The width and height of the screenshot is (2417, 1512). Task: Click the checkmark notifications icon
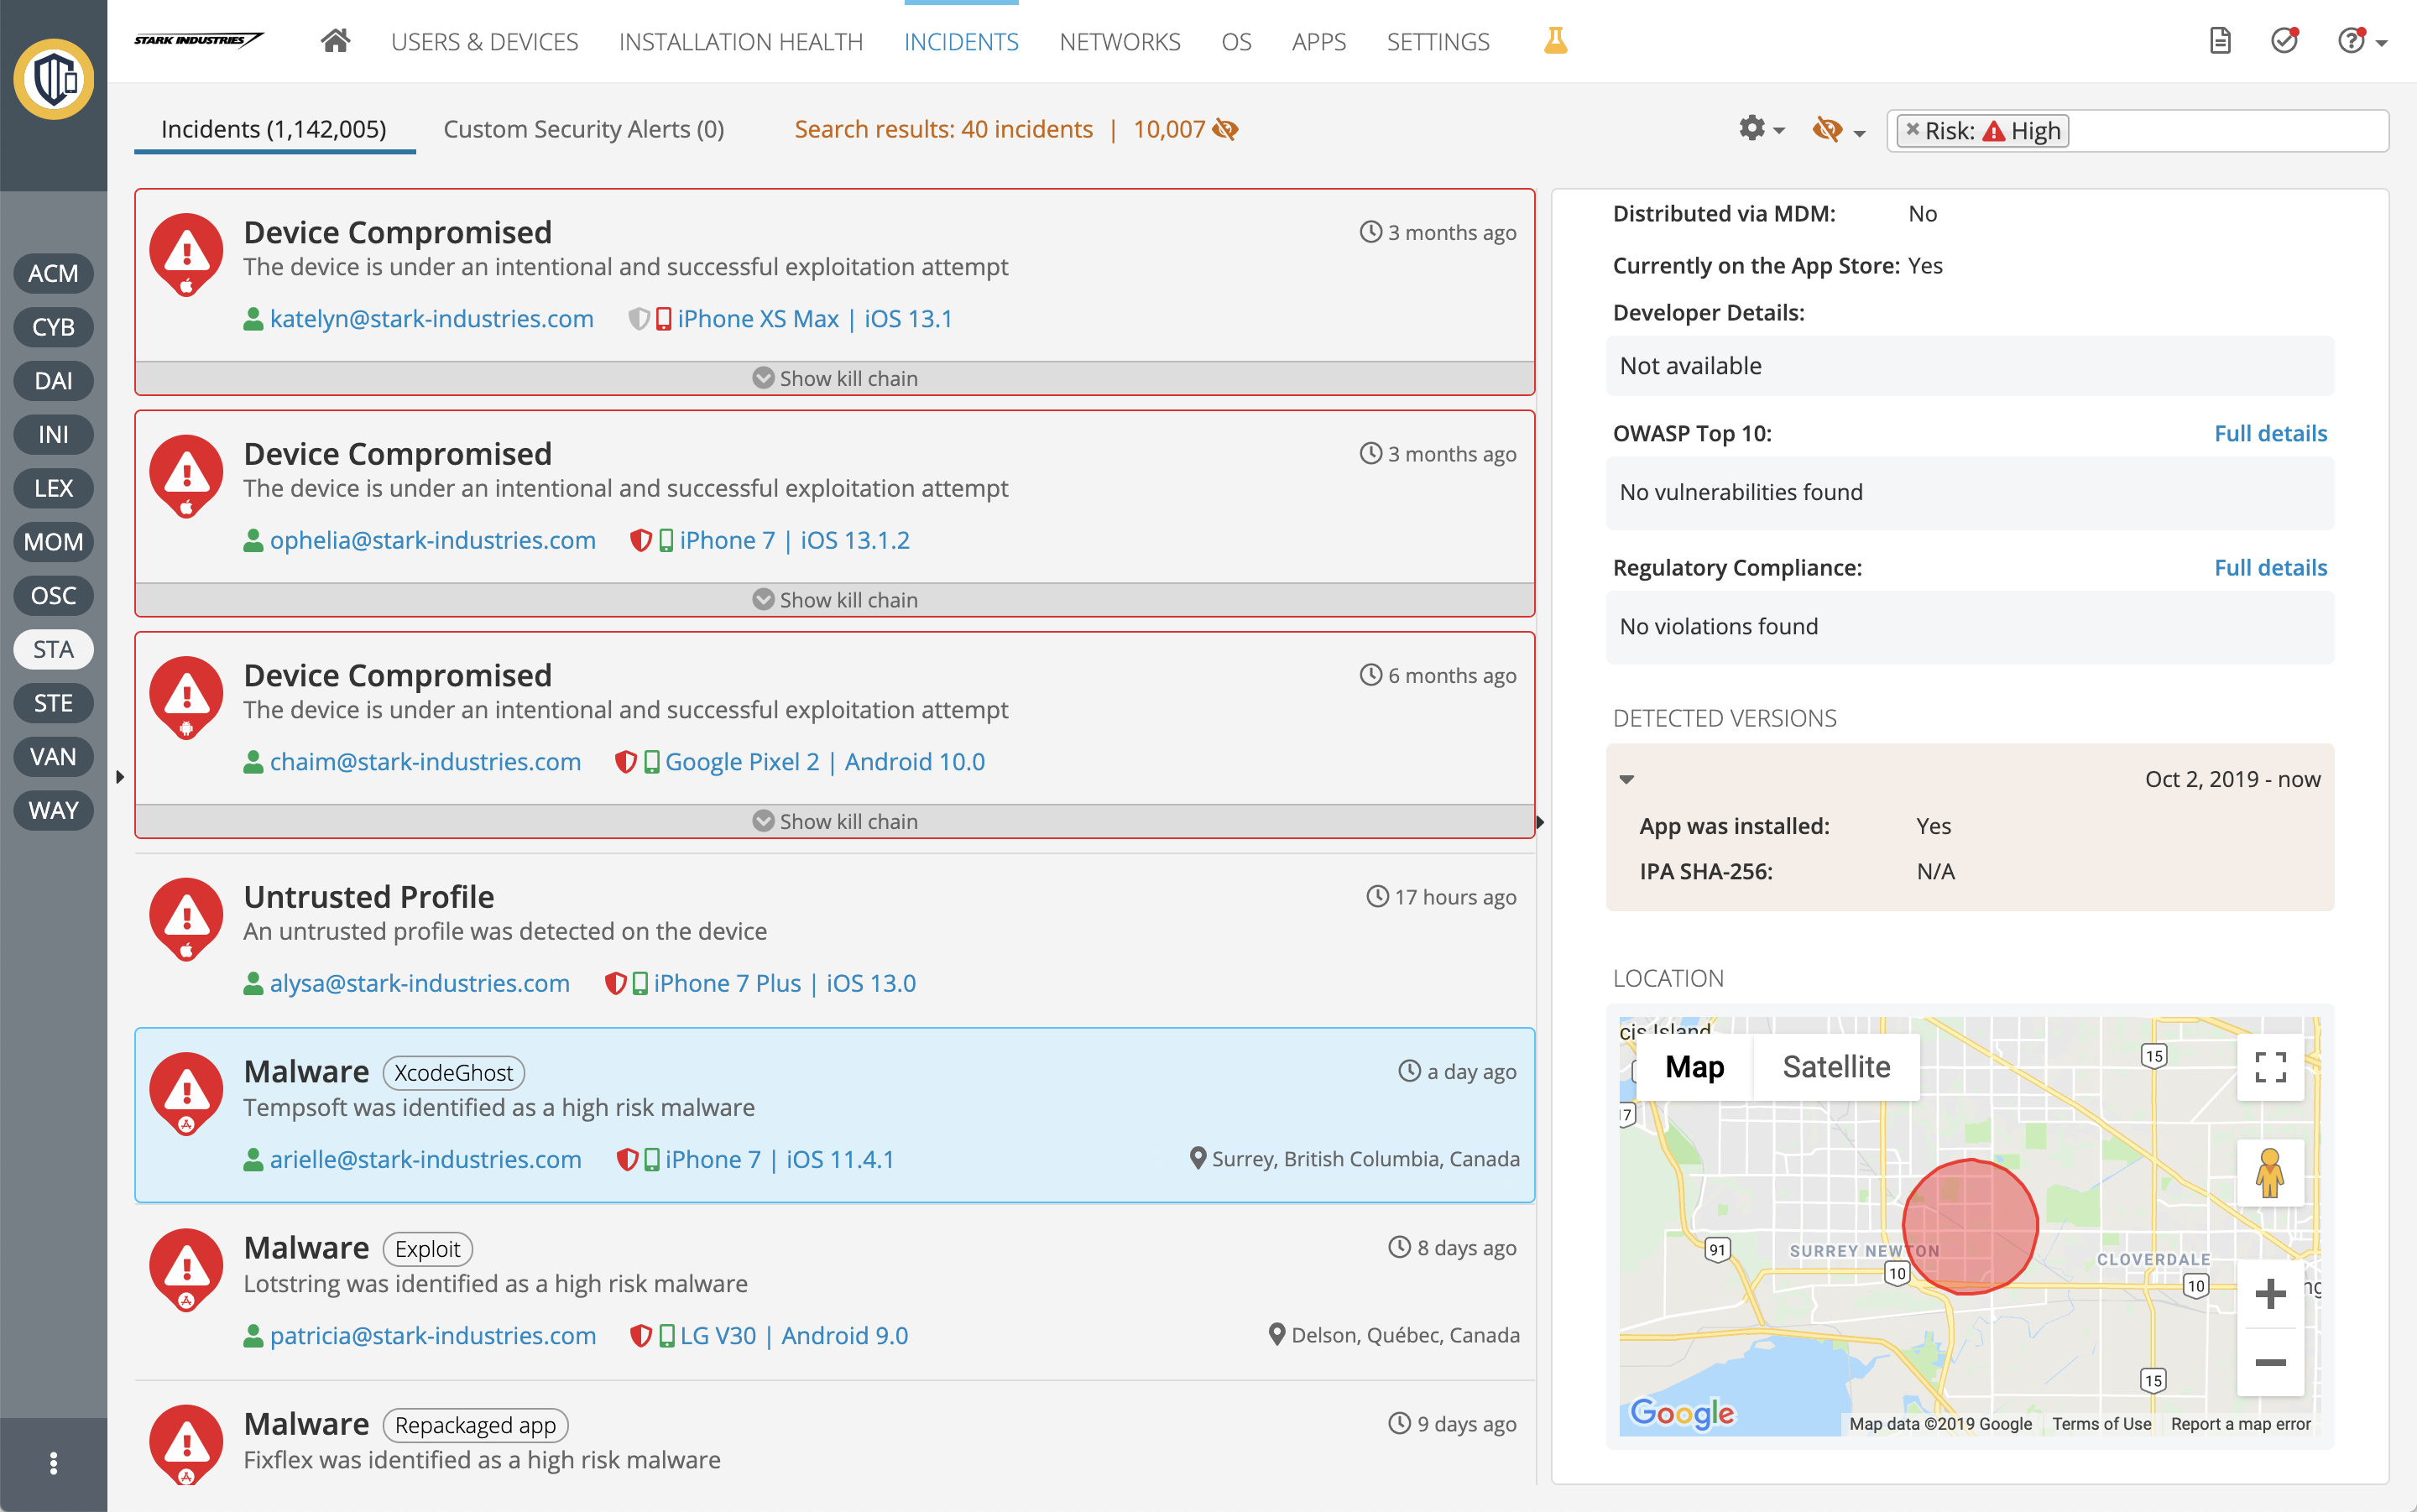tap(2284, 41)
